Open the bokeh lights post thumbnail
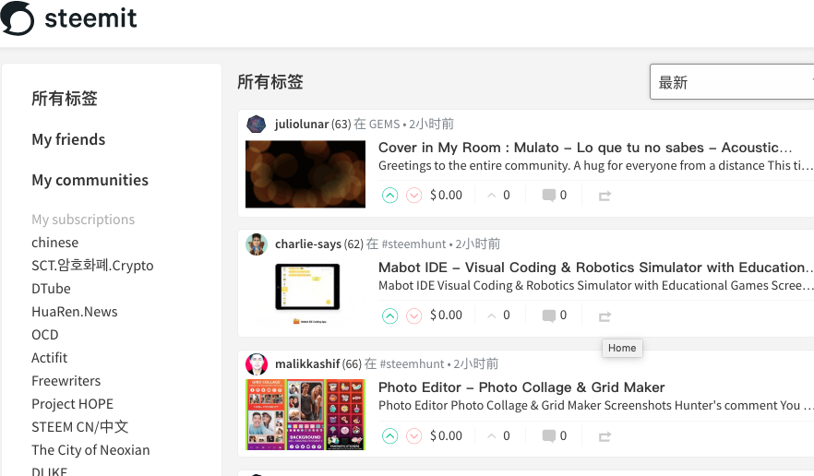The width and height of the screenshot is (814, 476). click(x=305, y=174)
